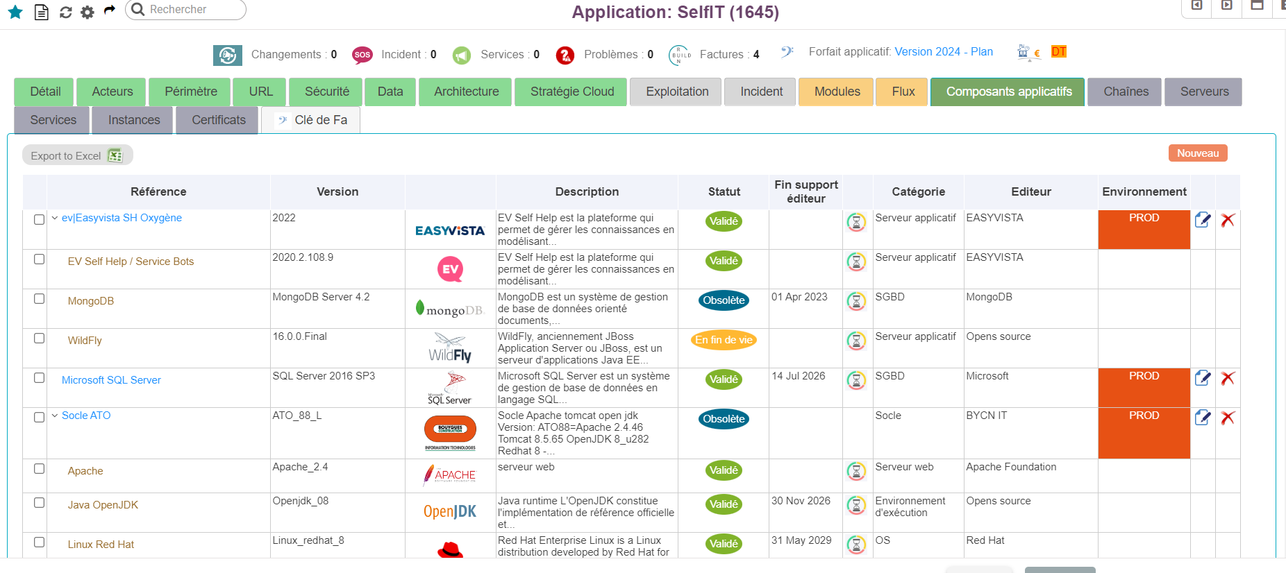Edit the Microsoft SQL Server row
The width and height of the screenshot is (1286, 573).
[x=1203, y=378]
